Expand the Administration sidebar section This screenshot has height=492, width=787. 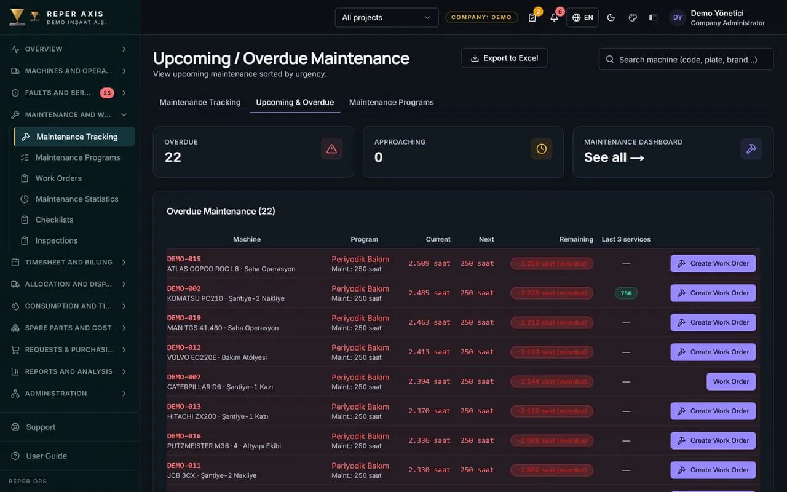tap(69, 394)
